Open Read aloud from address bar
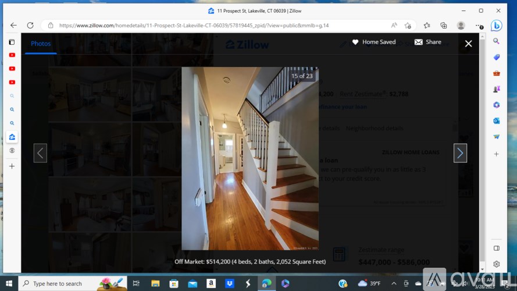The height and width of the screenshot is (291, 517). (394, 26)
